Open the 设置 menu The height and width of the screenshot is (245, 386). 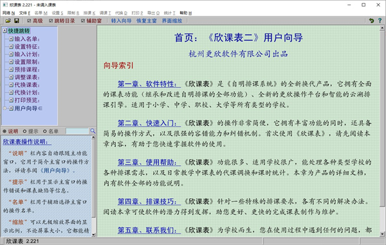tap(57, 13)
